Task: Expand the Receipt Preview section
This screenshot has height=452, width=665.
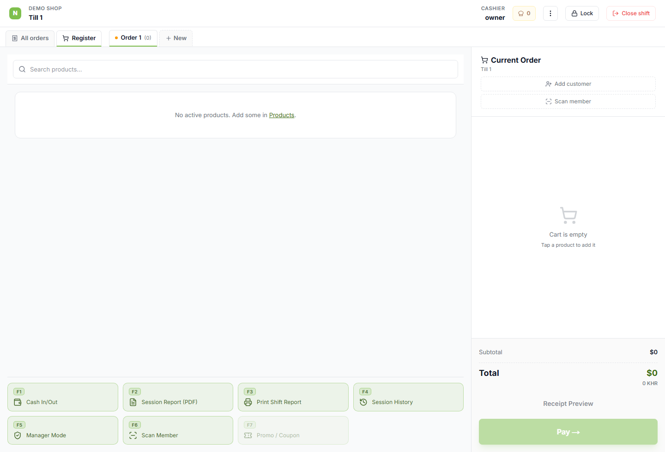Action: 568,404
